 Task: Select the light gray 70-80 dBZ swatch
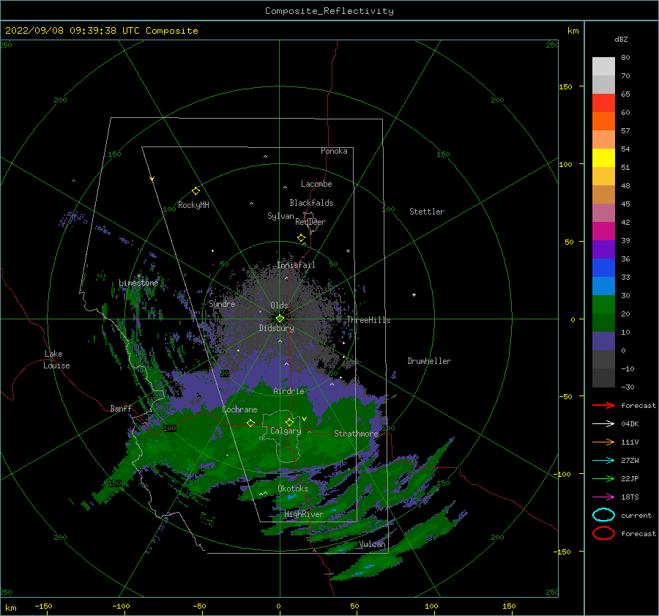603,67
